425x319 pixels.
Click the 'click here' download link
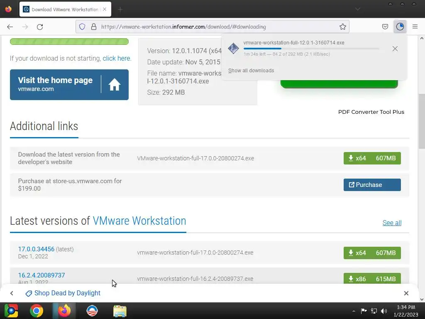point(116,58)
